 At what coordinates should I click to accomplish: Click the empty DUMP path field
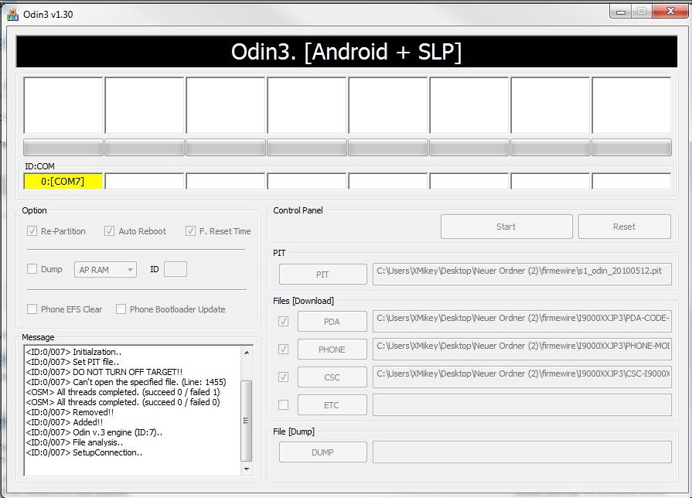pyautogui.click(x=522, y=452)
